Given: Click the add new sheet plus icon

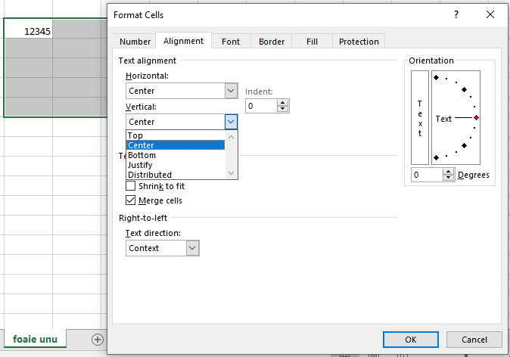Looking at the screenshot, I should coord(97,340).
